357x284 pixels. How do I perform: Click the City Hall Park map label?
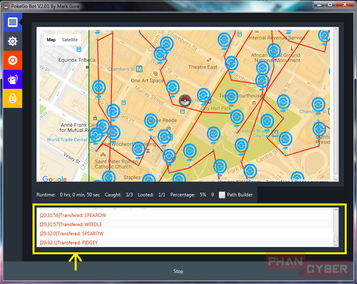click(x=216, y=108)
